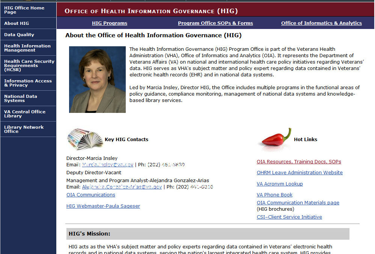Open the VA Acronym Lookup link
375x254 pixels.
click(x=280, y=184)
